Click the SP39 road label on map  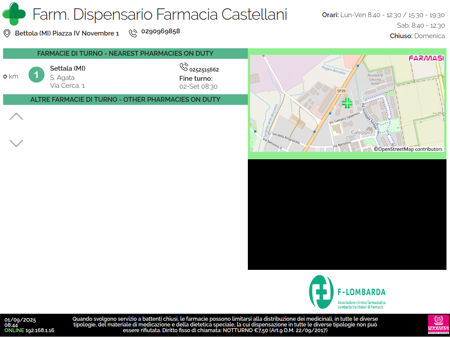(341, 90)
